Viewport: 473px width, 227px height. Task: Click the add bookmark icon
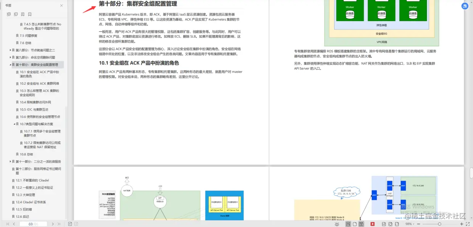[x=23, y=14]
